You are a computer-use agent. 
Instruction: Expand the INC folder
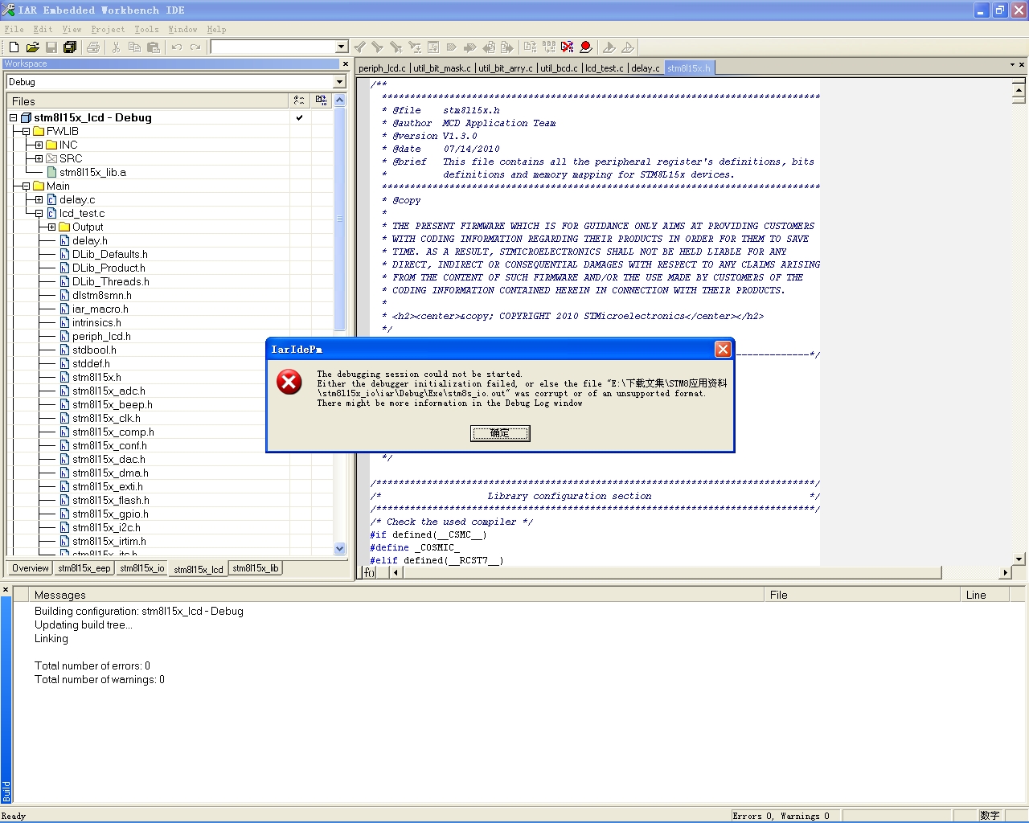tap(39, 145)
